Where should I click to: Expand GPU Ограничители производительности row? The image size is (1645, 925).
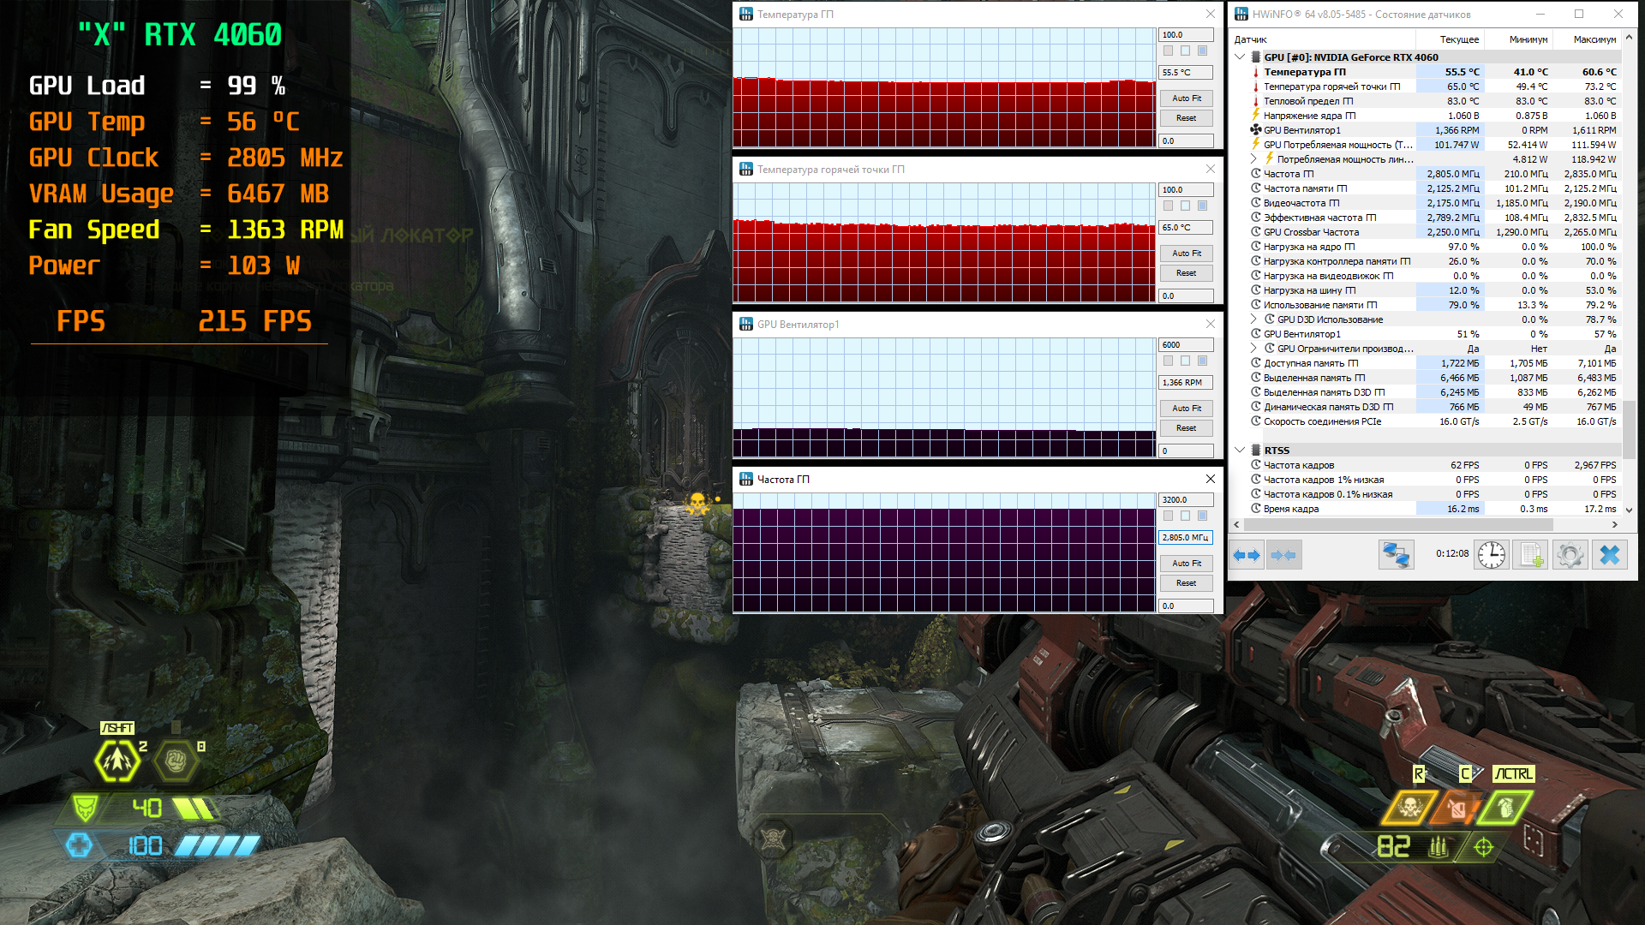[1253, 349]
